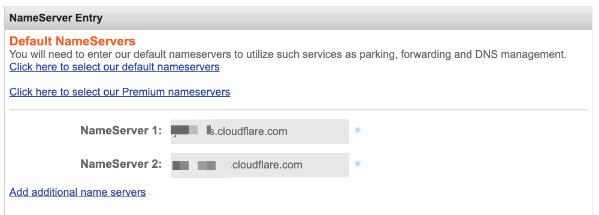Focus the NameServer 1 input field

coord(260,131)
